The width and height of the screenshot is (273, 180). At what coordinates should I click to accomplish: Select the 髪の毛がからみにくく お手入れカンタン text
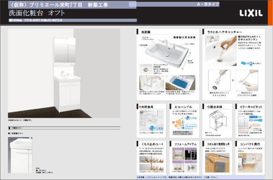250,38
